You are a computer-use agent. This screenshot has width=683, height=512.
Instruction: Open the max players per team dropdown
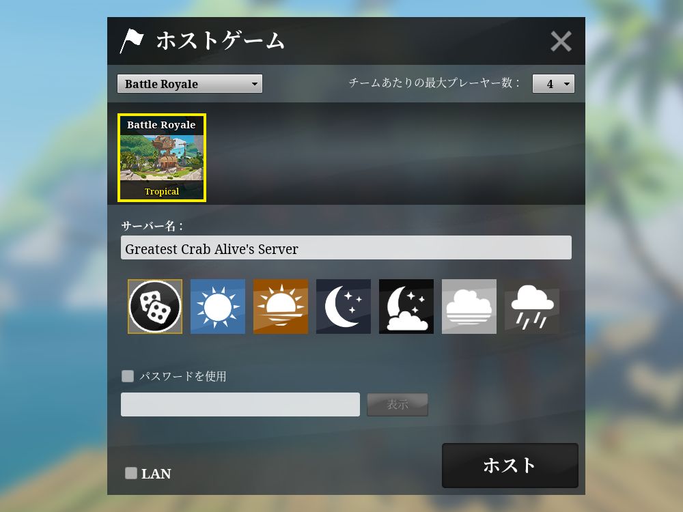point(553,83)
